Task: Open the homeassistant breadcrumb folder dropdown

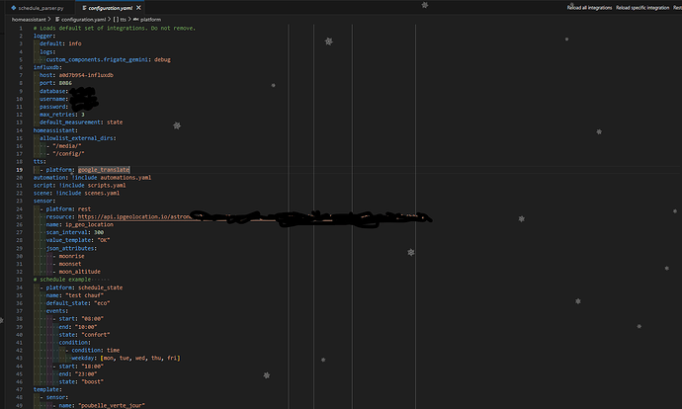Action: (29, 19)
